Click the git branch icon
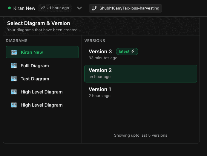 tap(94, 8)
